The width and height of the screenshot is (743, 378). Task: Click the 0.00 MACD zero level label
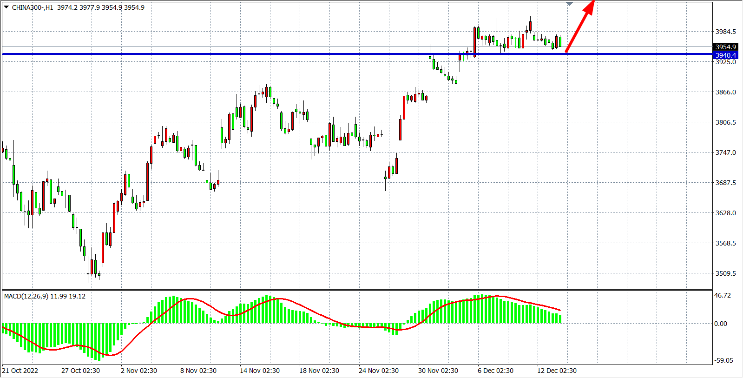[x=720, y=324]
